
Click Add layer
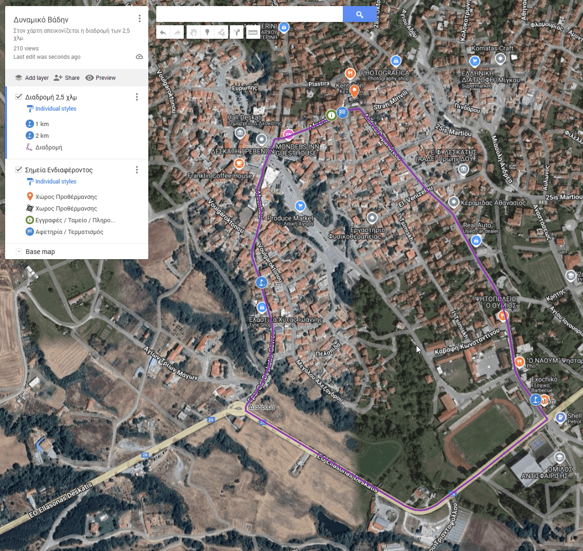[32, 78]
